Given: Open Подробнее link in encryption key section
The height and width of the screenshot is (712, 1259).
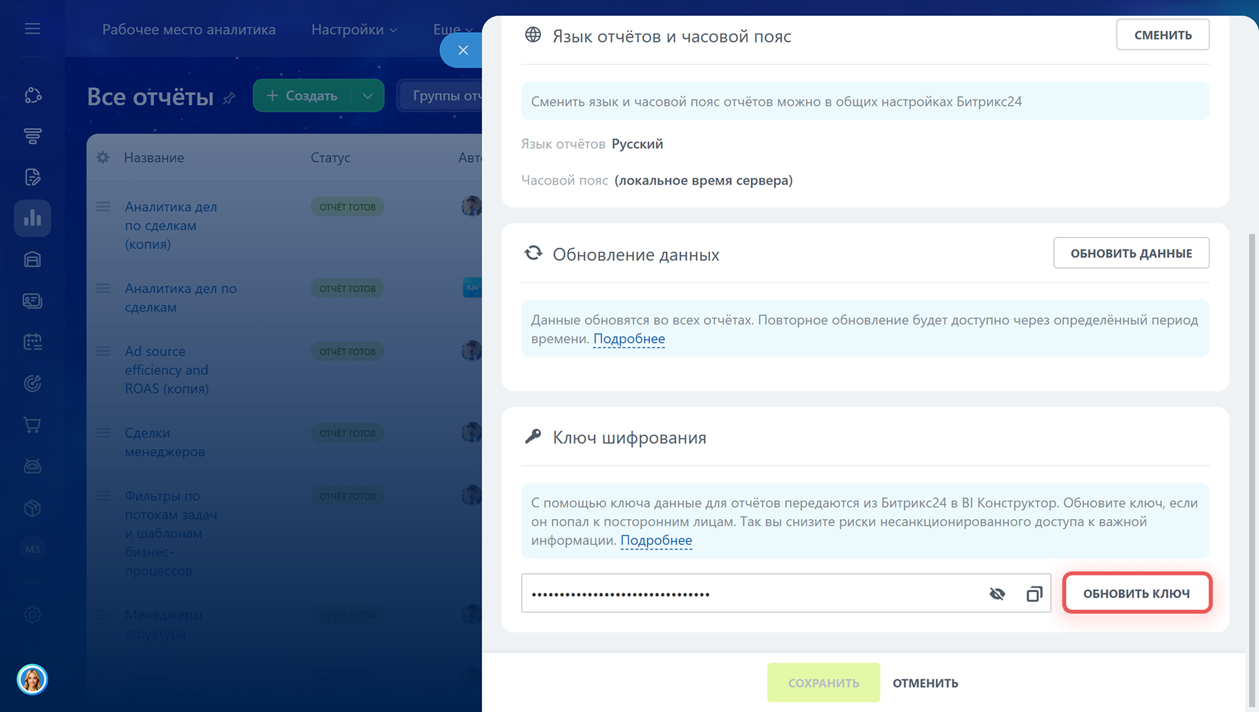Looking at the screenshot, I should (x=656, y=540).
